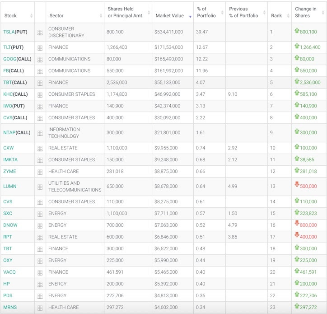This screenshot has width=327, height=314.
Task: Select change in shares 323,823 value
Action: click(308, 213)
